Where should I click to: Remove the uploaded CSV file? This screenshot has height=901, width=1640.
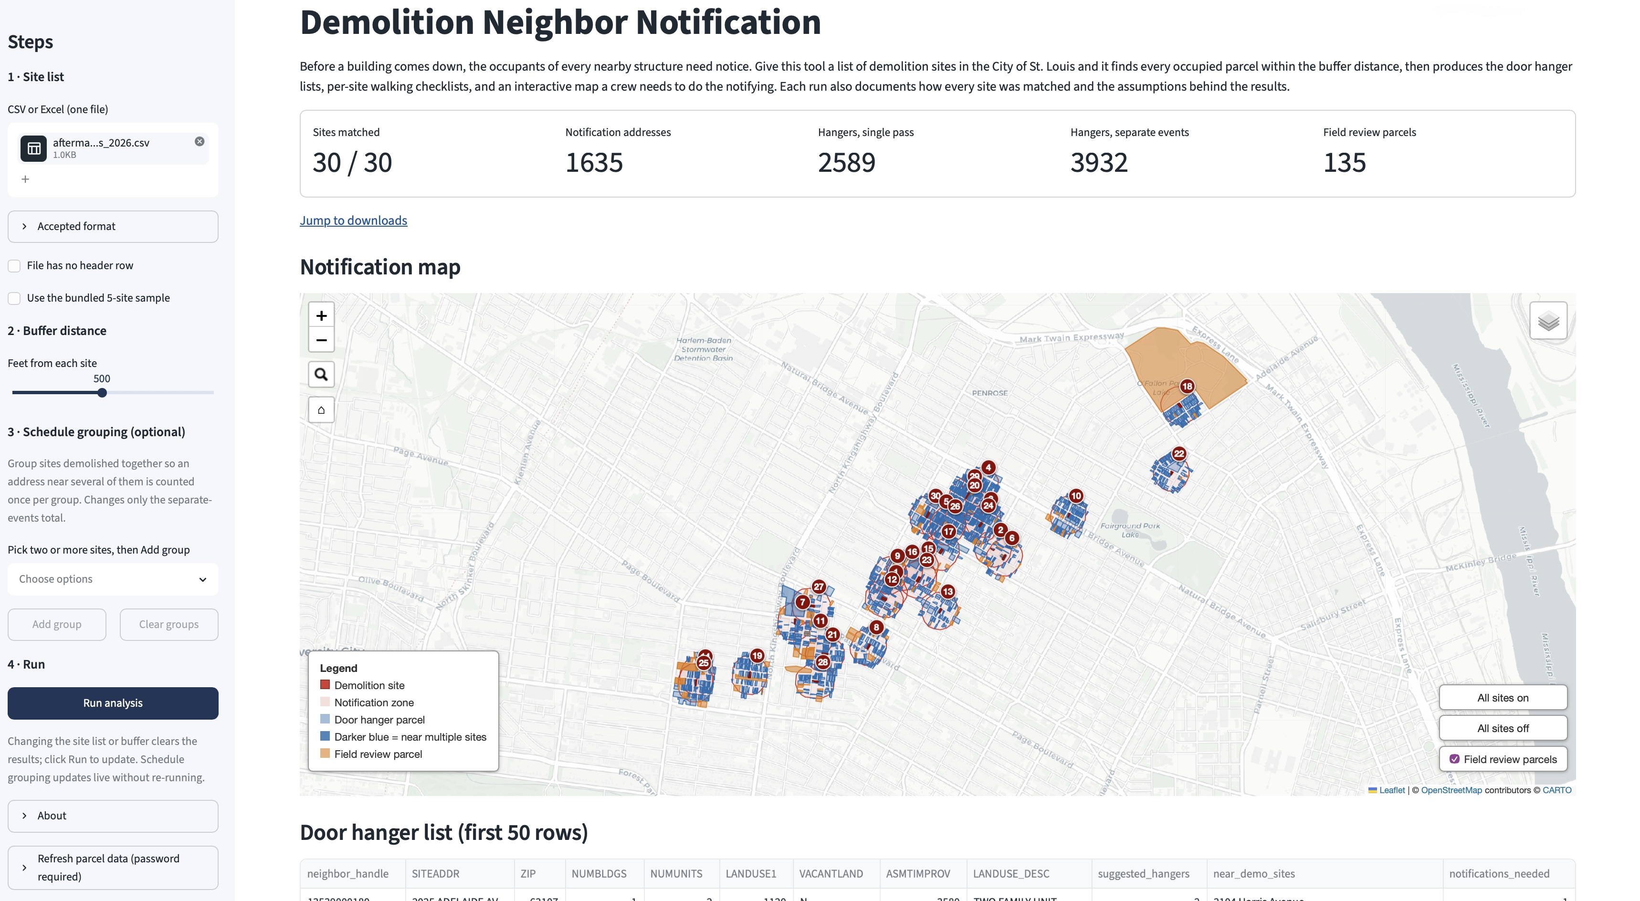(x=199, y=141)
